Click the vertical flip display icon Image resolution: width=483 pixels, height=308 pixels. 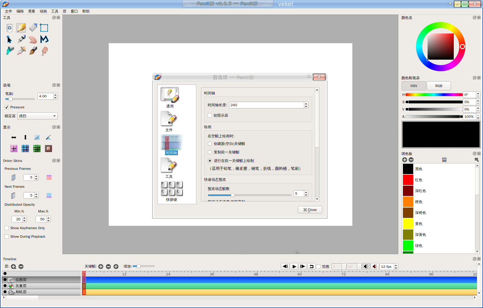click(x=25, y=138)
